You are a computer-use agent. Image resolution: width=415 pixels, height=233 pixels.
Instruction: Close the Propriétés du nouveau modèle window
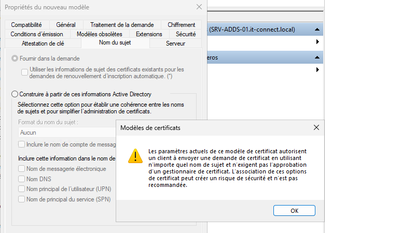click(199, 7)
